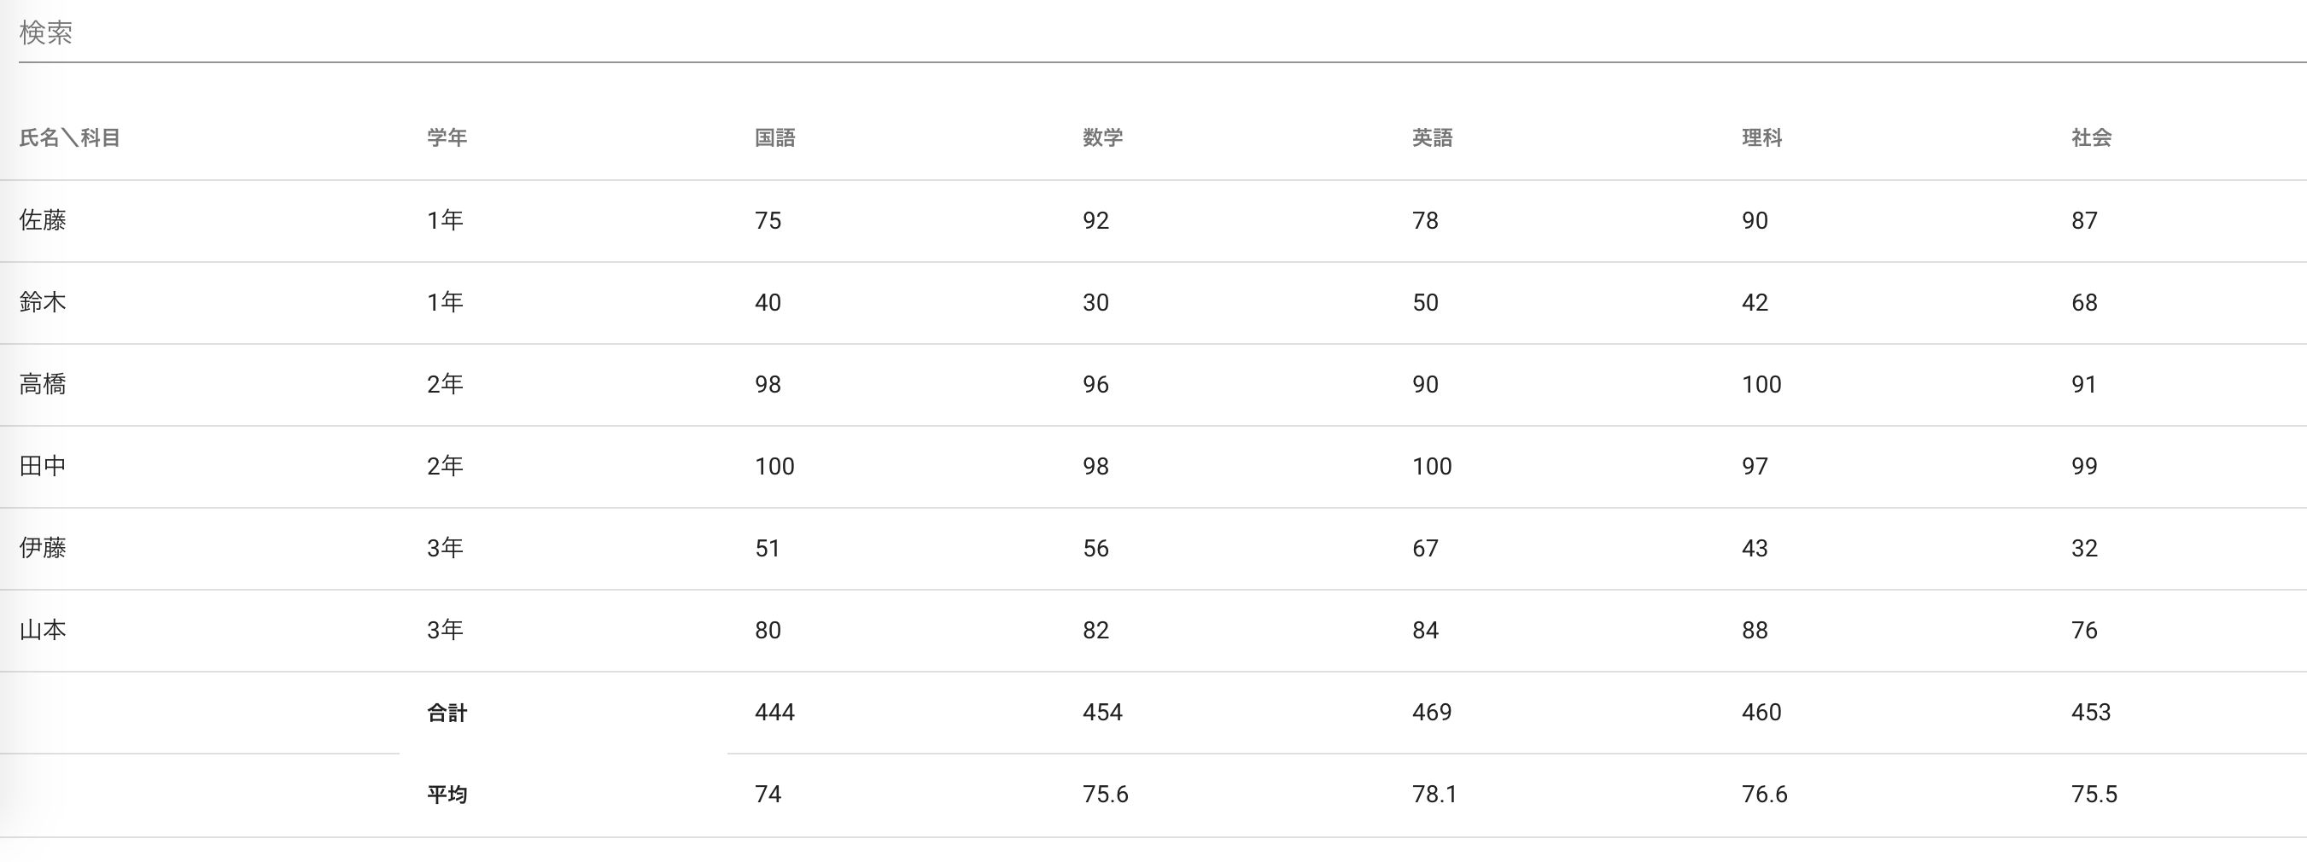
Task: Click 高橋's 理科 score of 100
Action: (x=1761, y=385)
